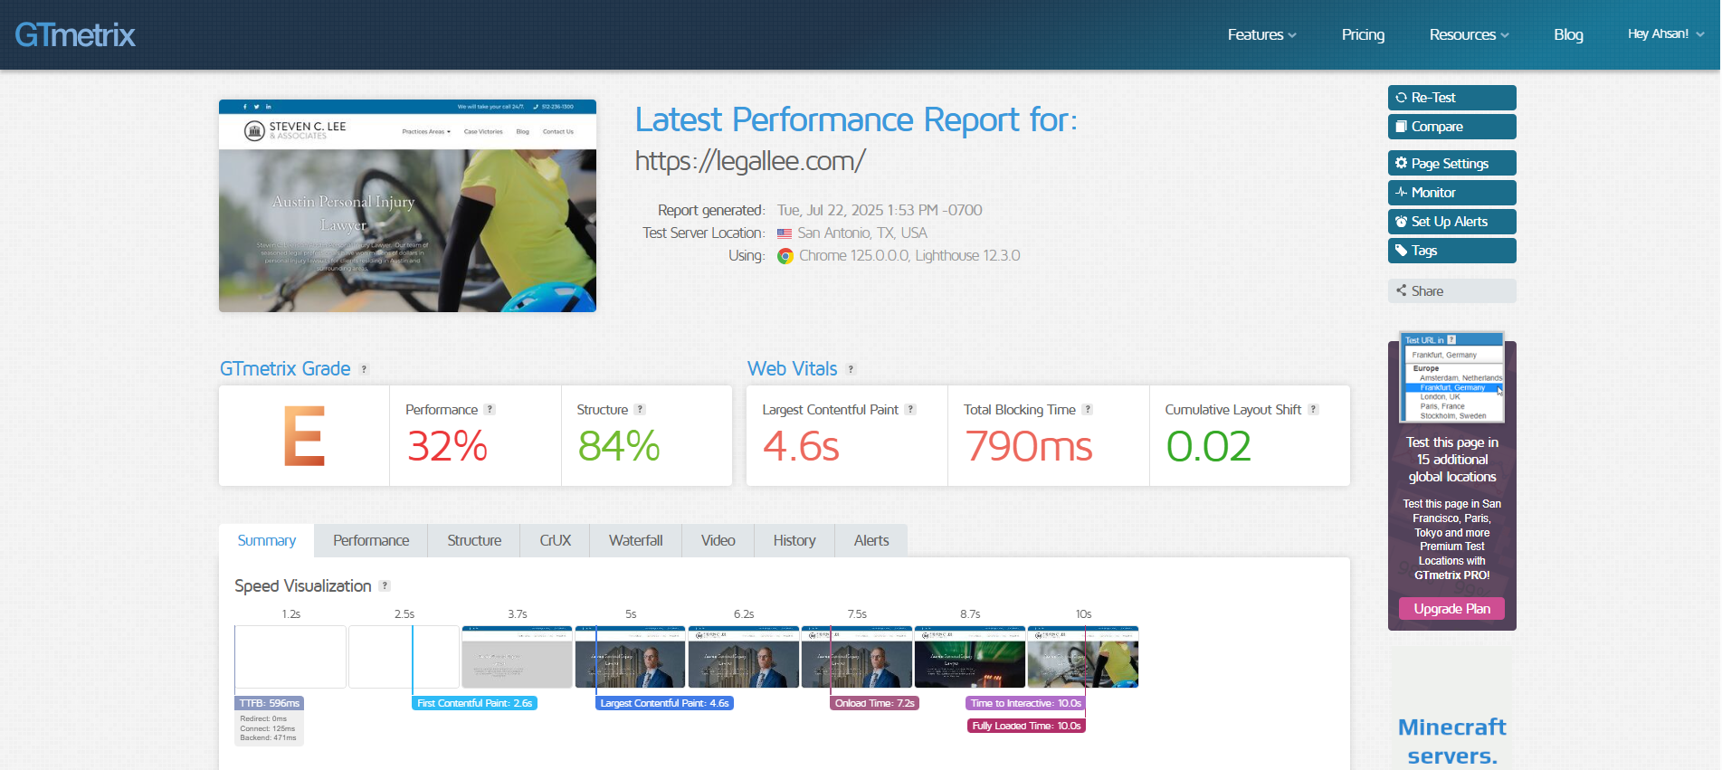Click the legallee.com site screenshot thumbnail
The height and width of the screenshot is (770, 1722).
pyautogui.click(x=407, y=206)
